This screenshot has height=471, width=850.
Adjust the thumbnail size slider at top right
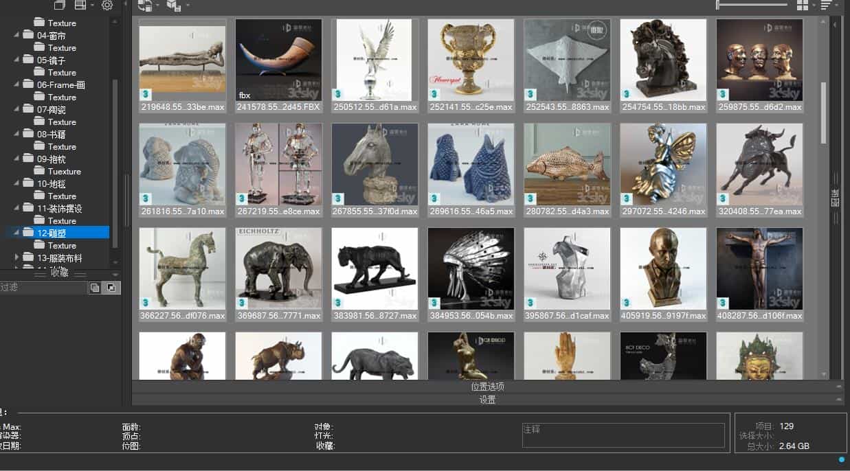coord(751,4)
